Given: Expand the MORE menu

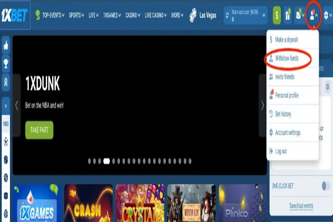Looking at the screenshot, I should tap(177, 15).
